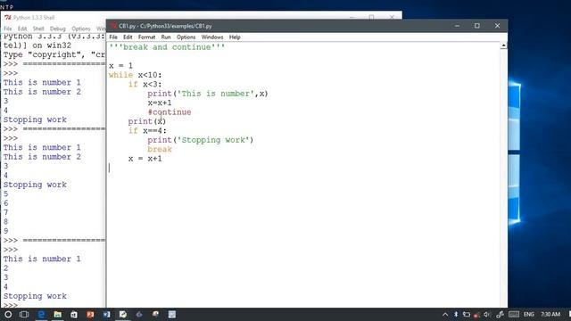Click the 'x=x+1' line under first print

[160, 103]
